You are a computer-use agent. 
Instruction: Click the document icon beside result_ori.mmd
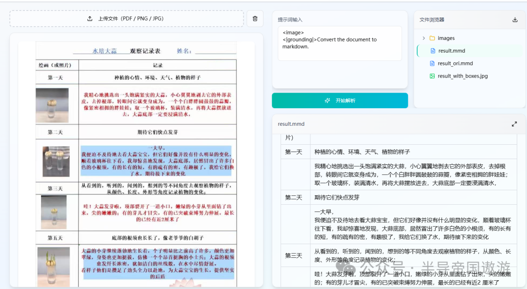coord(433,63)
